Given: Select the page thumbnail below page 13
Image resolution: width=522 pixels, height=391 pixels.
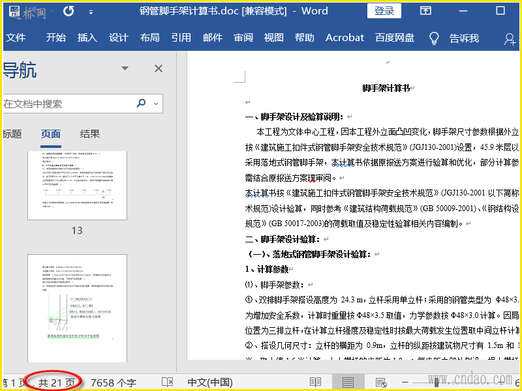Looking at the screenshot, I should (x=77, y=308).
